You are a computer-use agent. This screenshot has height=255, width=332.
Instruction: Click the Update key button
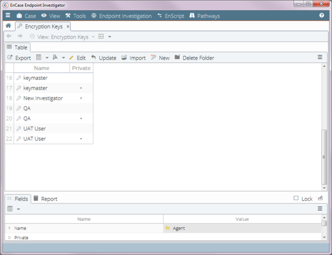103,58
